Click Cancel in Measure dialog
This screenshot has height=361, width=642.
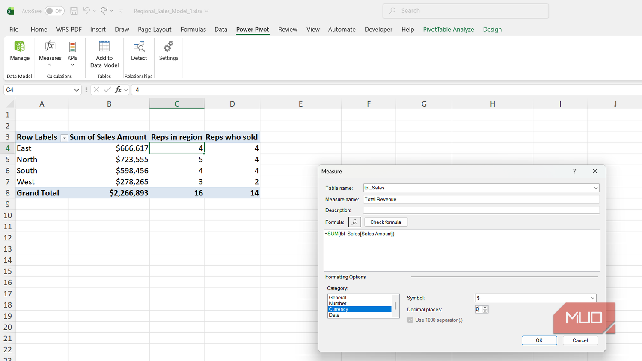(x=580, y=340)
